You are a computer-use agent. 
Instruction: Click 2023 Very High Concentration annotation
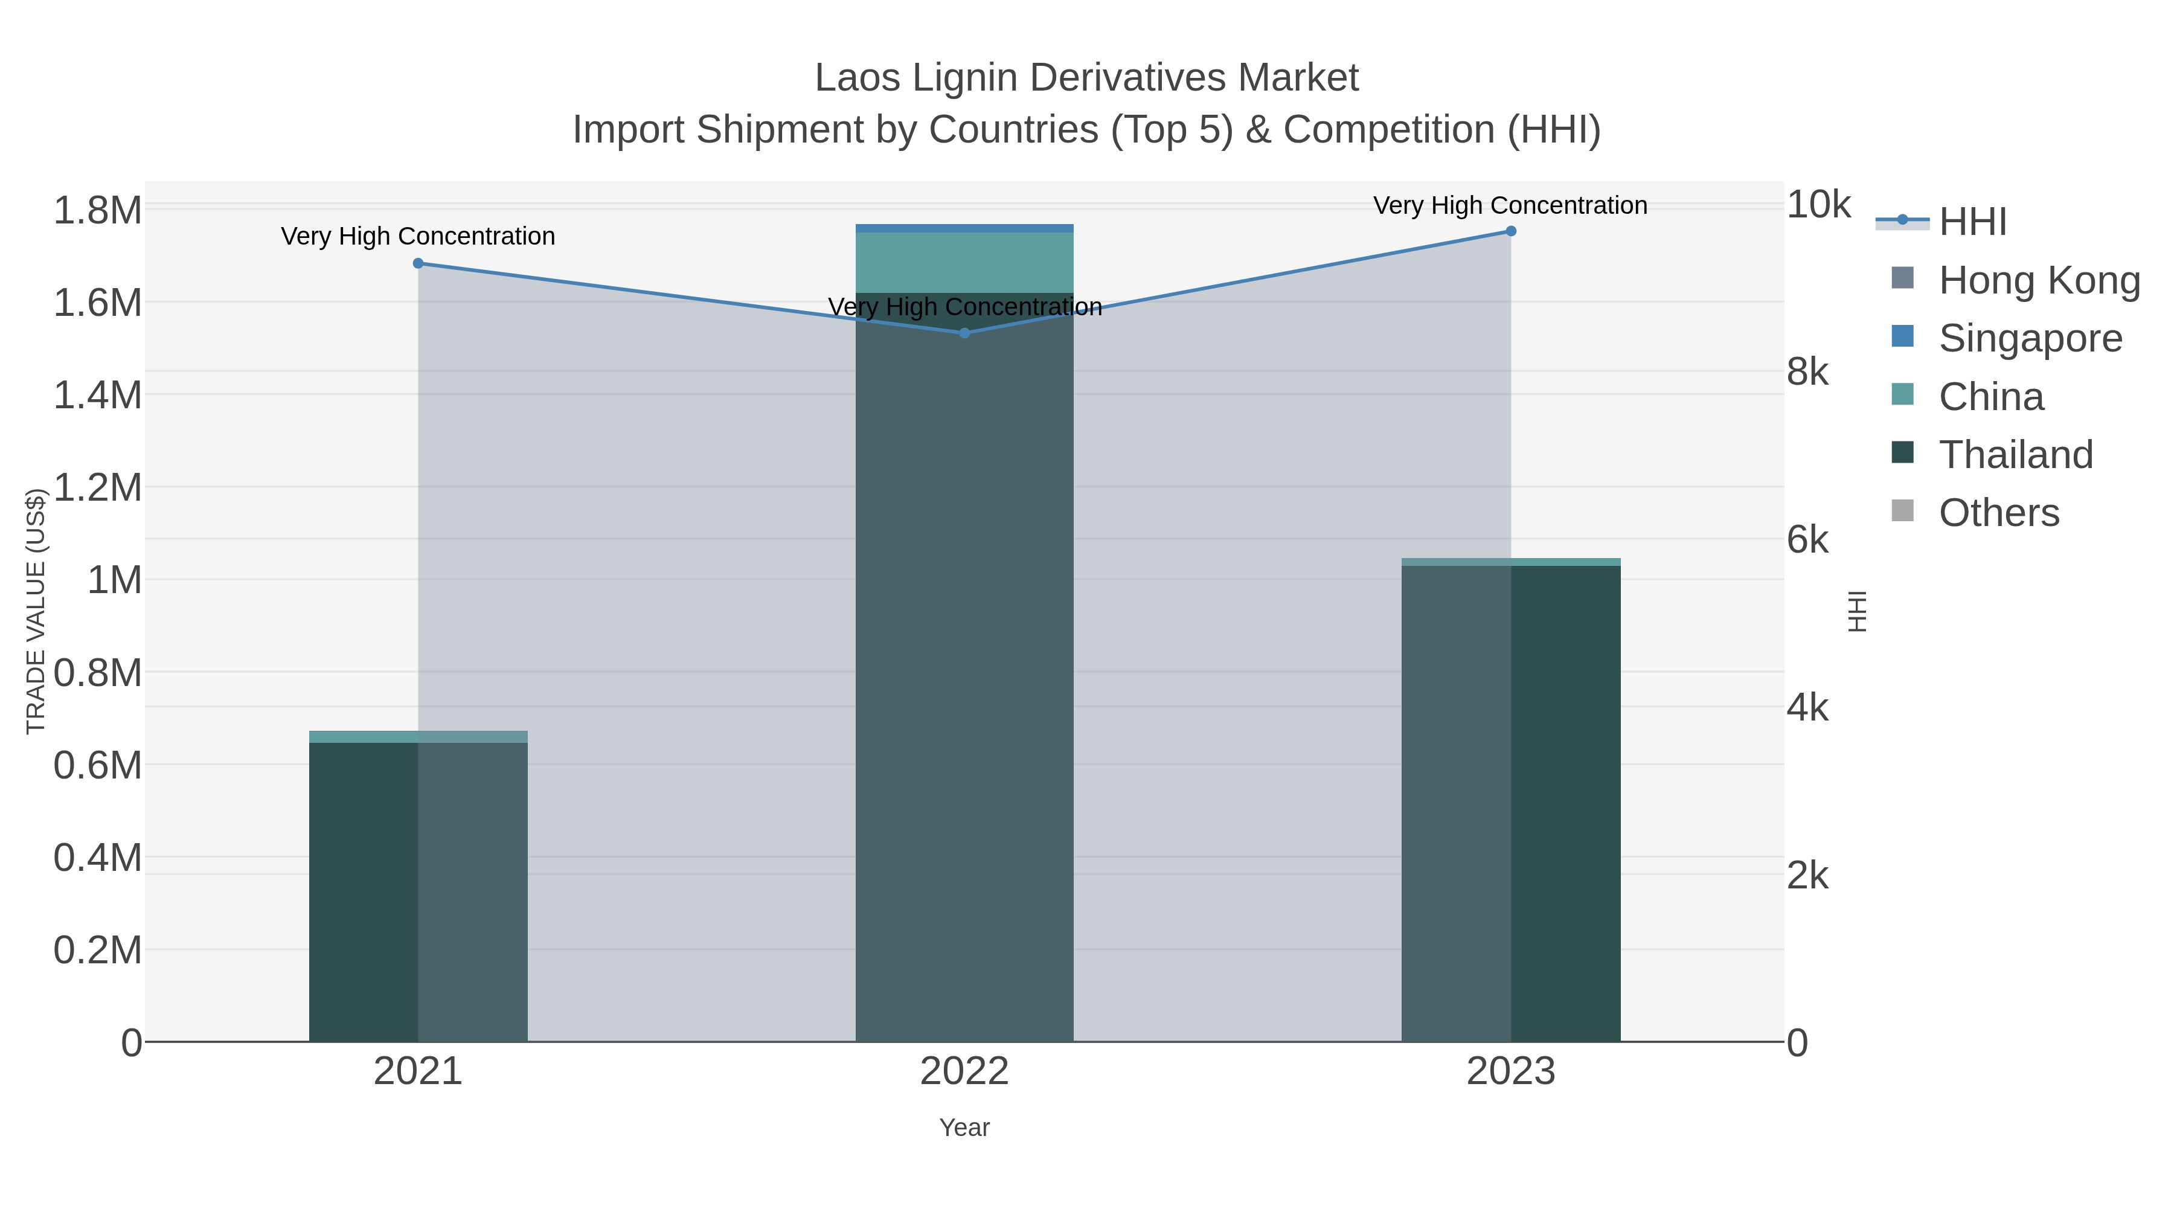(x=1511, y=205)
